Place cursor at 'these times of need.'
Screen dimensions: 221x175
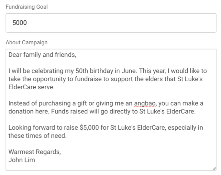pyautogui.click(x=38, y=136)
